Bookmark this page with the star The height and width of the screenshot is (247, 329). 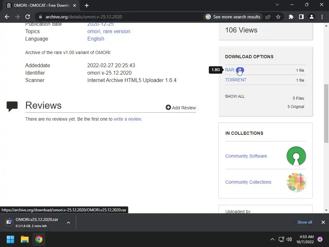click(x=278, y=17)
